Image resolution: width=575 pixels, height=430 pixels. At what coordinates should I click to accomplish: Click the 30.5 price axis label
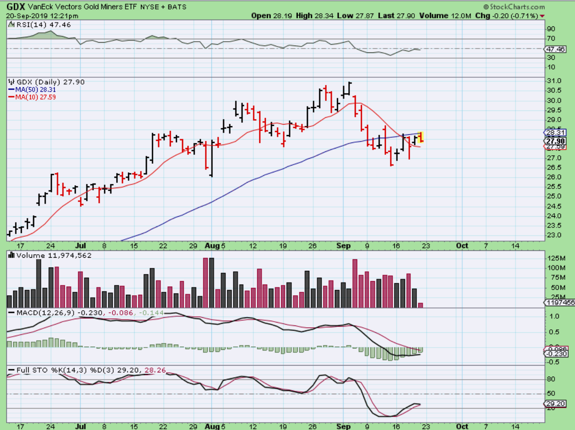pos(554,90)
